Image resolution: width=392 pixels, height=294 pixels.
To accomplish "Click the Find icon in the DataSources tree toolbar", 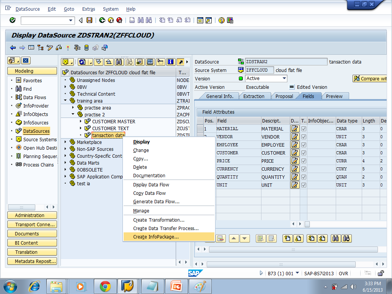I will [x=118, y=62].
